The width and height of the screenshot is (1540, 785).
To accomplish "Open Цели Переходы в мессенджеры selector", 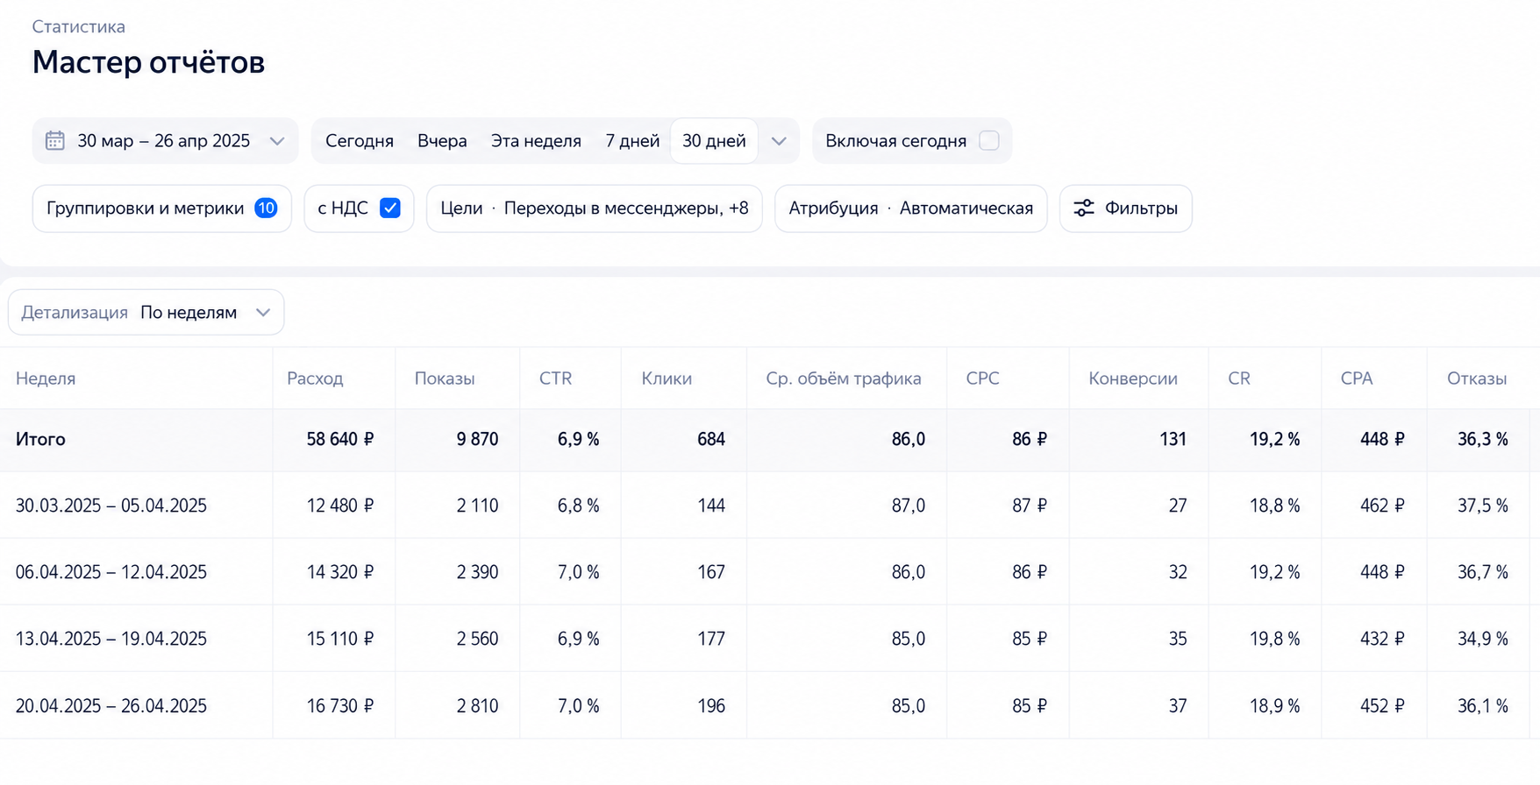I will tap(594, 209).
